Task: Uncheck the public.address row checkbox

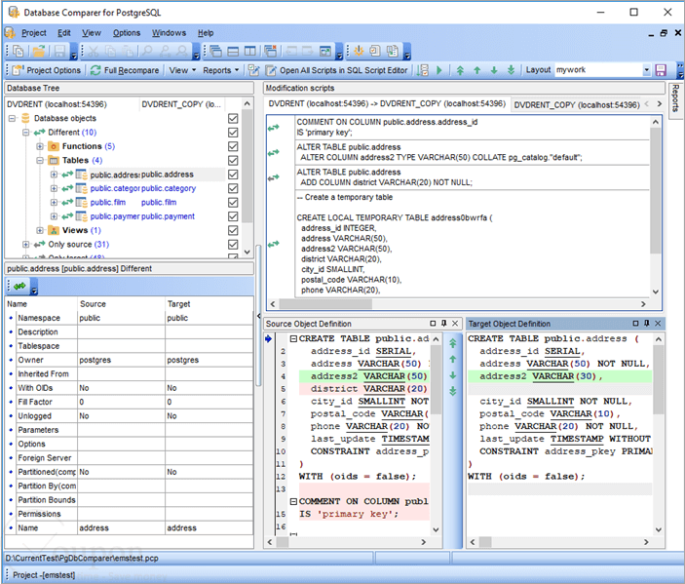Action: pos(233,175)
